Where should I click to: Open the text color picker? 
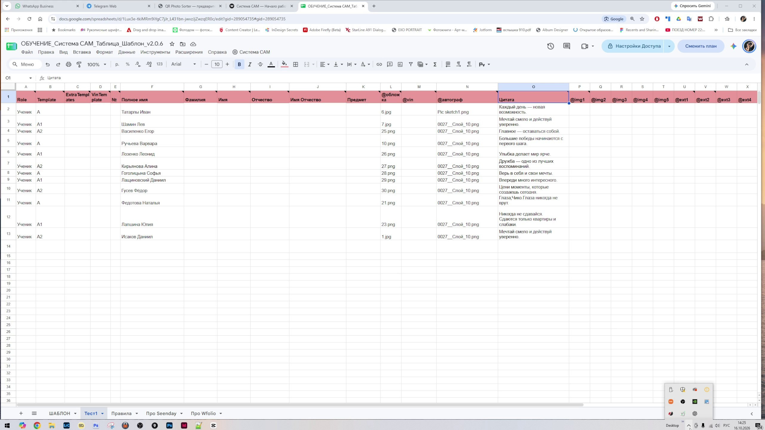pos(271,64)
